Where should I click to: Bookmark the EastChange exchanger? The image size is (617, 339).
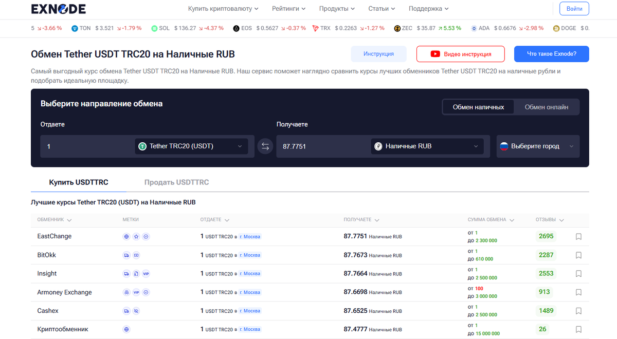578,237
